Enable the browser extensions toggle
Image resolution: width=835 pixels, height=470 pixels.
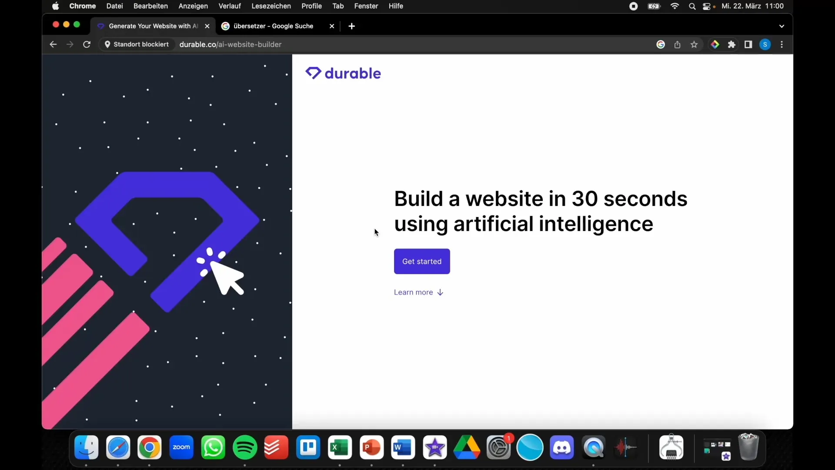pos(732,44)
